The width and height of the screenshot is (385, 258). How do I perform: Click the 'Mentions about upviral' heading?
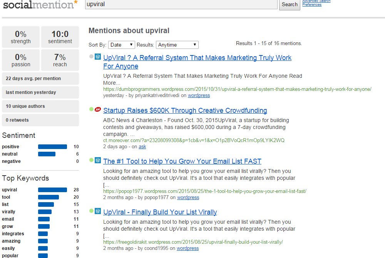coord(129,30)
